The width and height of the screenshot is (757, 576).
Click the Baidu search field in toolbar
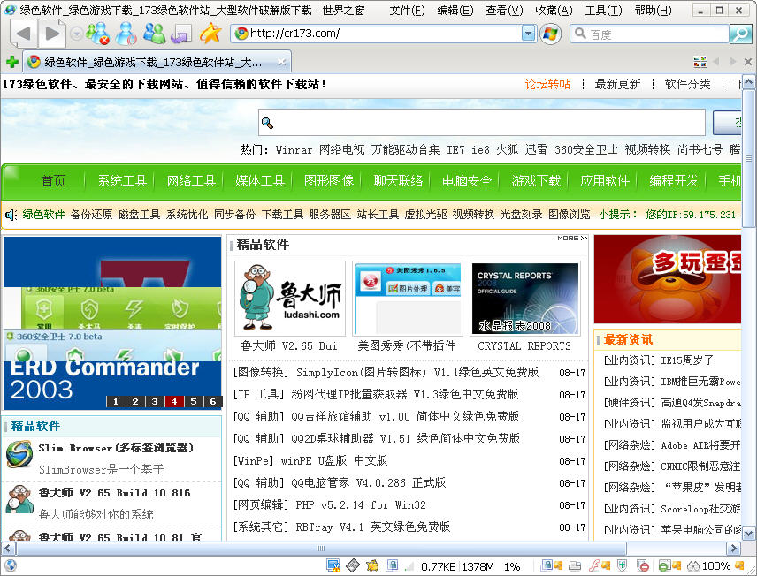[650, 34]
